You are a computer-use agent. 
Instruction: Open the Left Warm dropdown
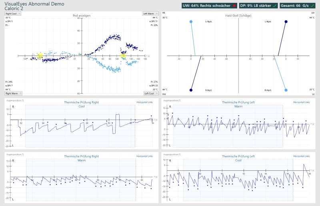(x=150, y=13)
